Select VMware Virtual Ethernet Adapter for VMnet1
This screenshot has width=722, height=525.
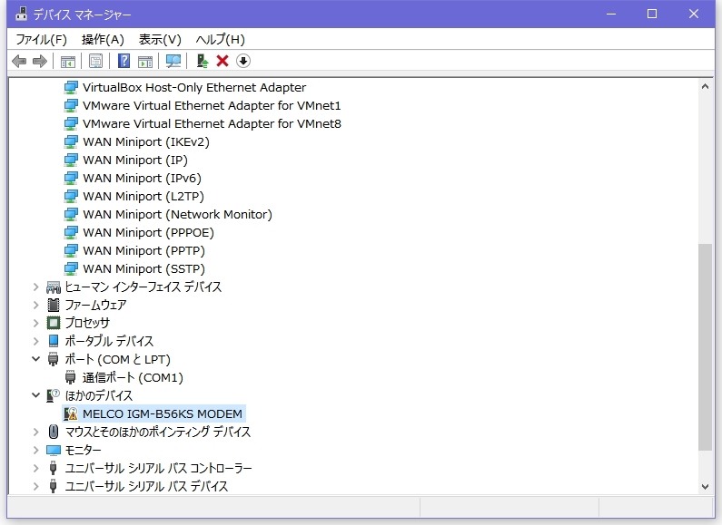coord(212,106)
